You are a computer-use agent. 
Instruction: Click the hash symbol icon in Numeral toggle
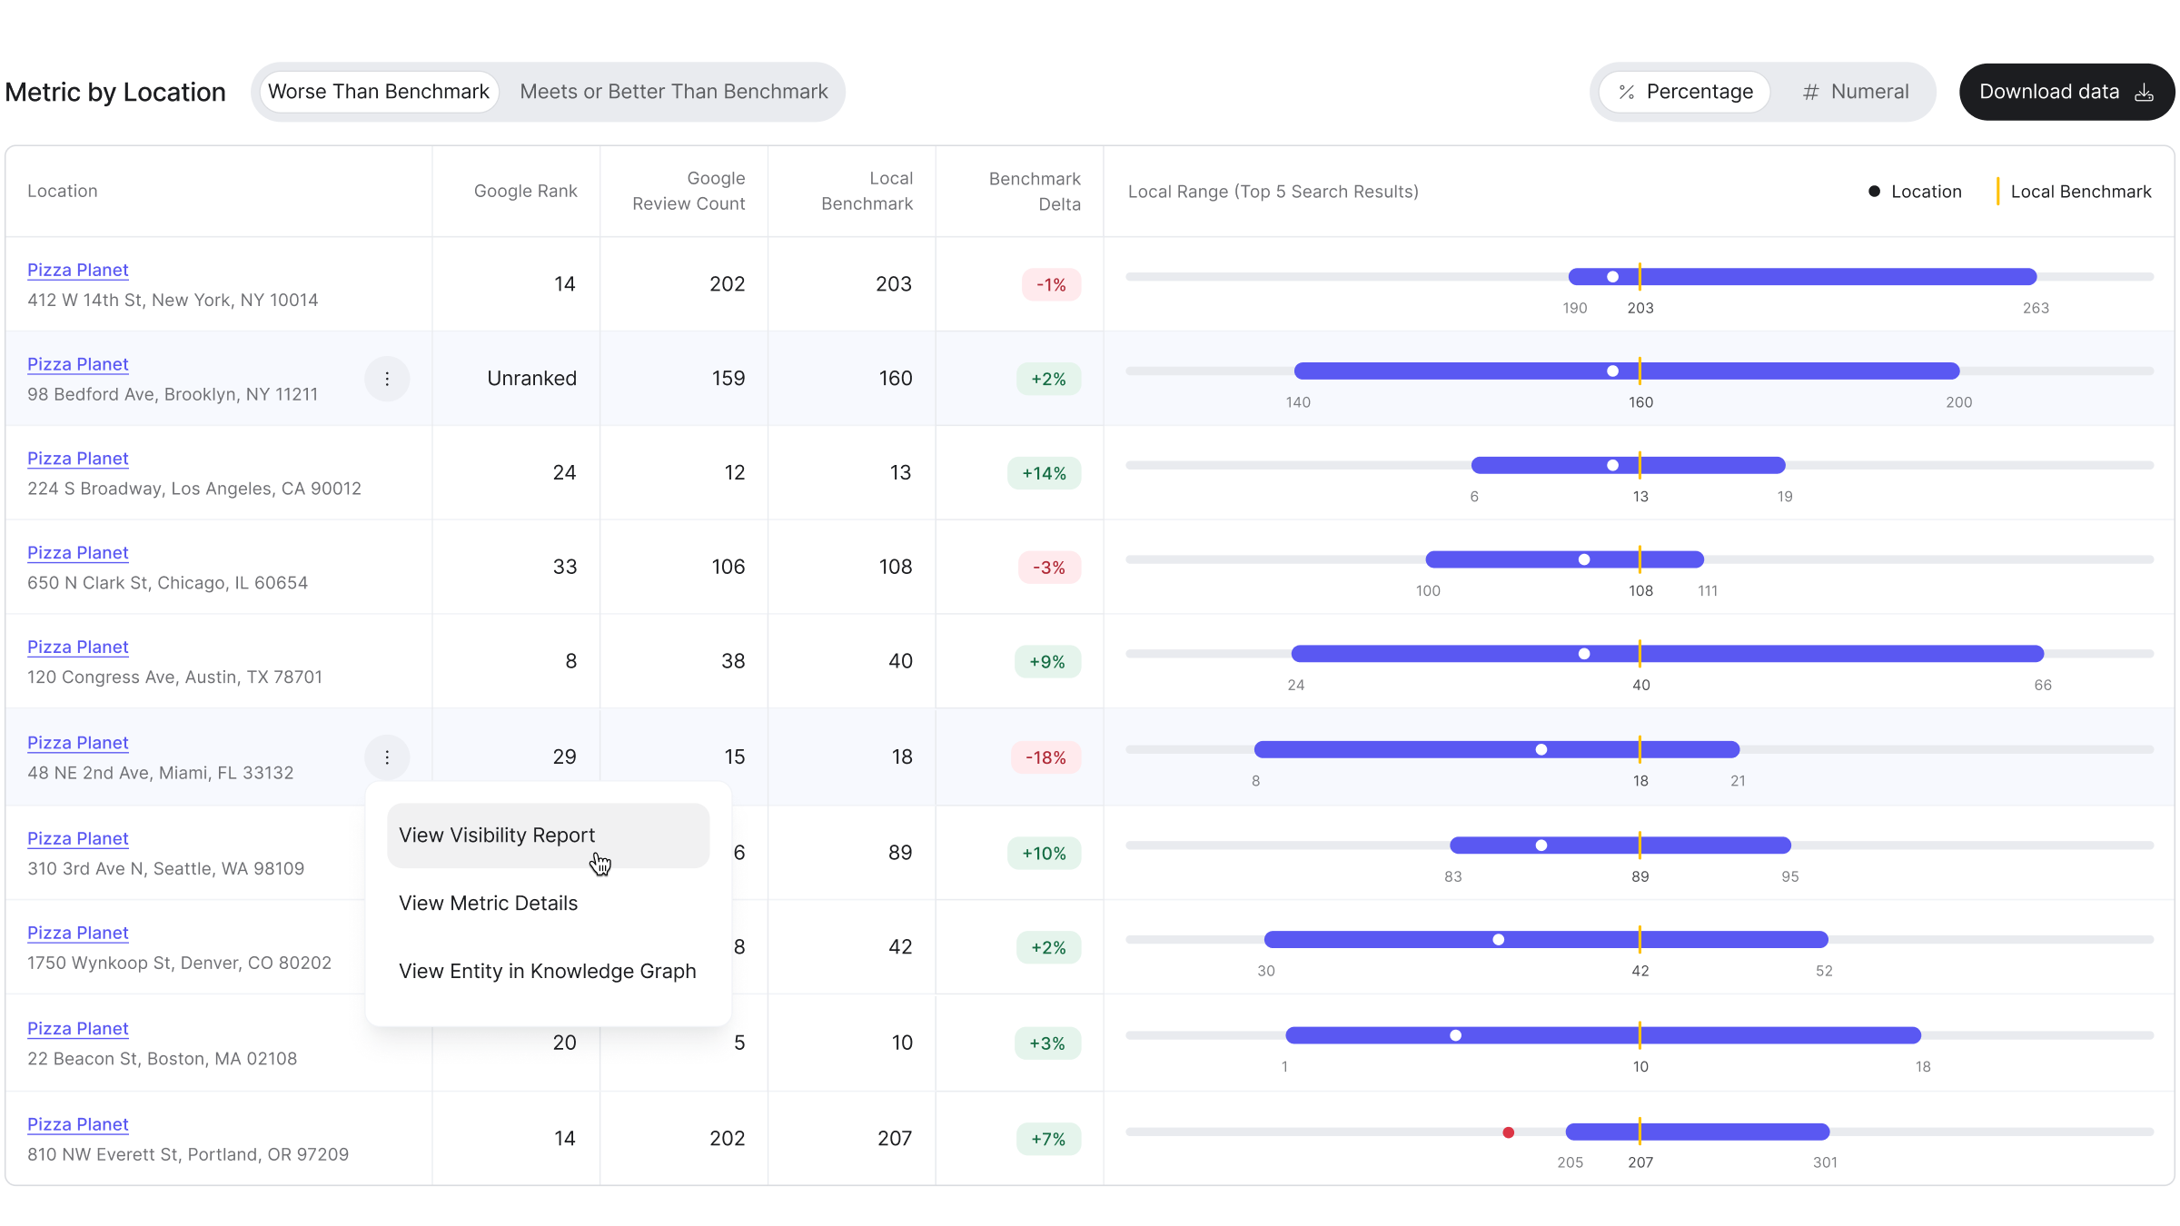pyautogui.click(x=1810, y=92)
